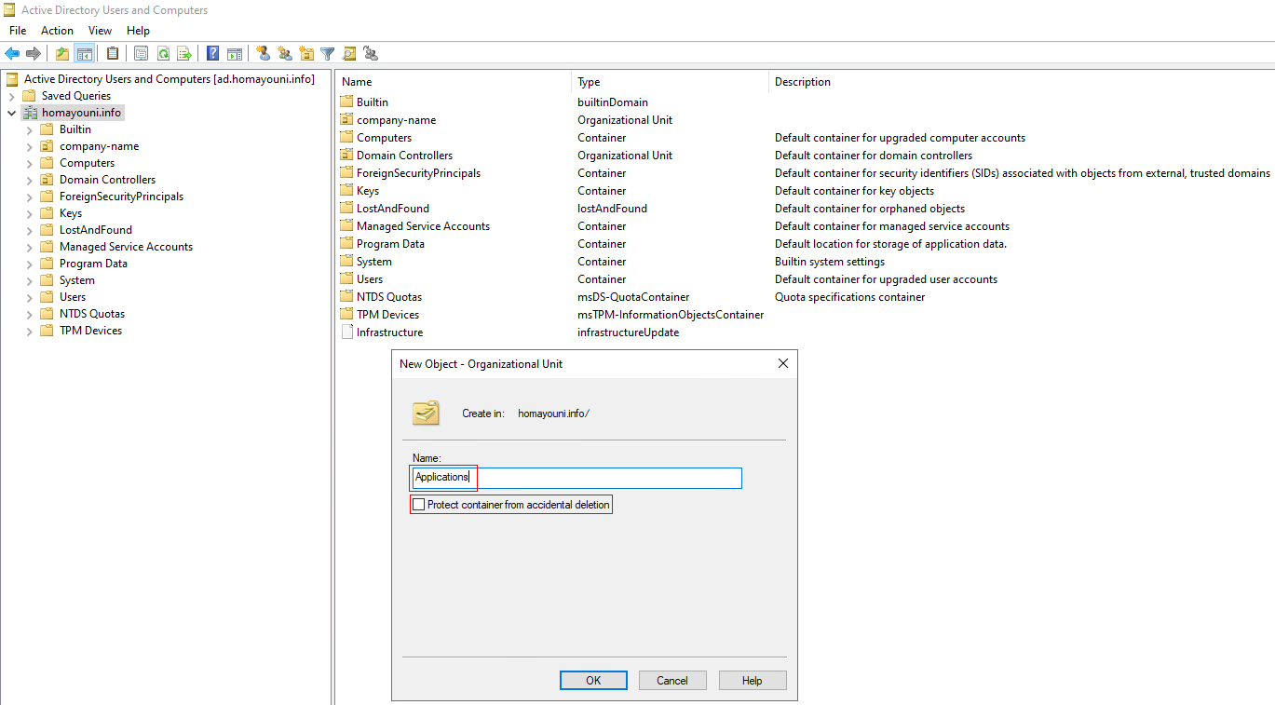Click Infrastructure document icon in list
The width and height of the screenshot is (1275, 705).
point(347,332)
